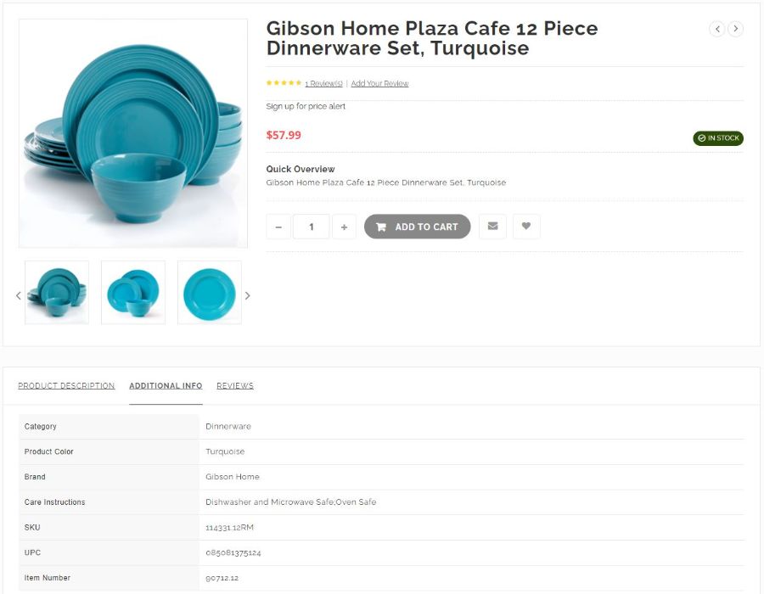Select the single turquoise plate thumbnail
Image resolution: width=764 pixels, height=594 pixels.
(210, 293)
